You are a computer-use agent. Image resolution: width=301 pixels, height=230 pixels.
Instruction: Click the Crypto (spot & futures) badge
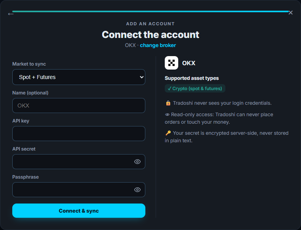(x=195, y=89)
